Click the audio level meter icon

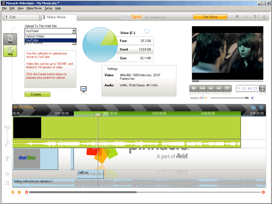(x=203, y=97)
